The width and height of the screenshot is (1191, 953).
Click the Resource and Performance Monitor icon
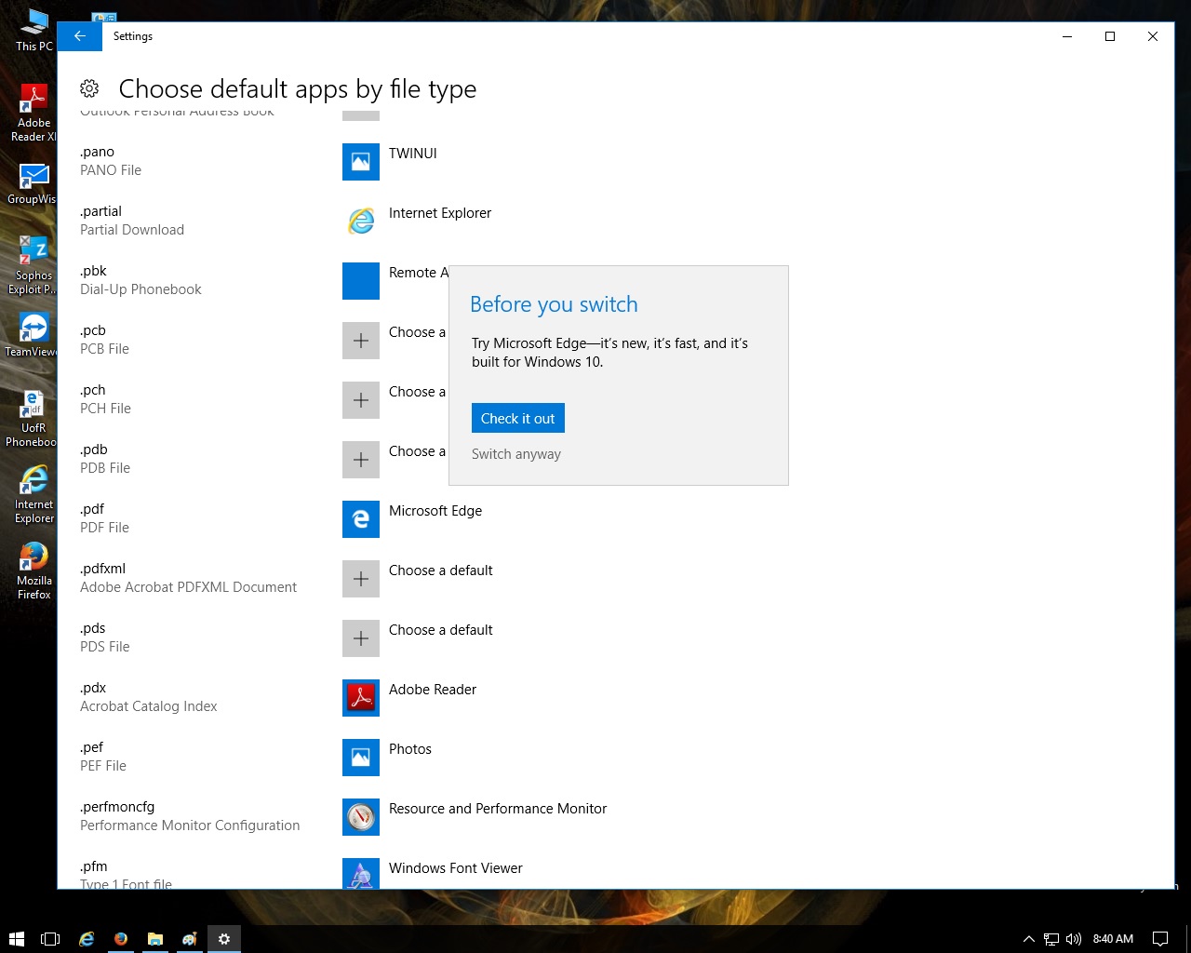(361, 817)
